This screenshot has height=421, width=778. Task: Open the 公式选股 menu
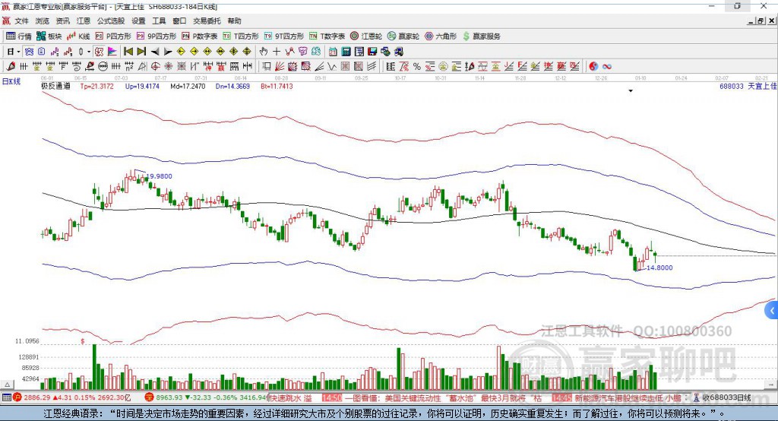pos(111,21)
